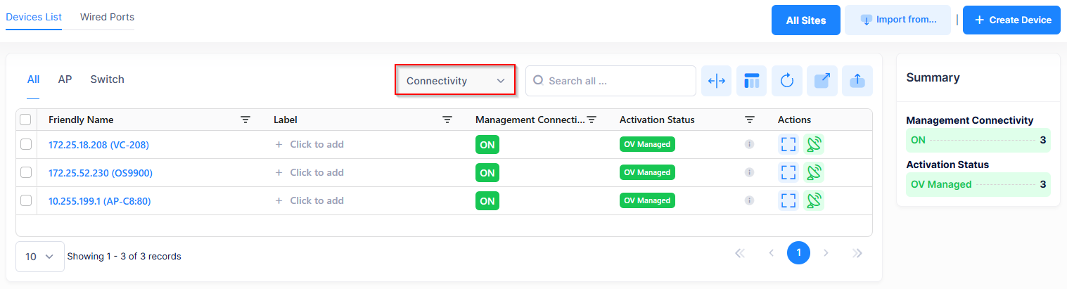
Task: Select the checkbox for 172.25.18.208 (VC-208)
Action: coord(26,144)
